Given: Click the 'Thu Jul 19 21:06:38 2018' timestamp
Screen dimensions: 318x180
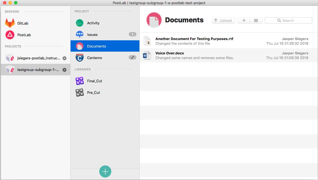Looking at the screenshot, I should [287, 58].
